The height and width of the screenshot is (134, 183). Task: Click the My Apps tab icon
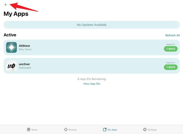tap(105, 129)
